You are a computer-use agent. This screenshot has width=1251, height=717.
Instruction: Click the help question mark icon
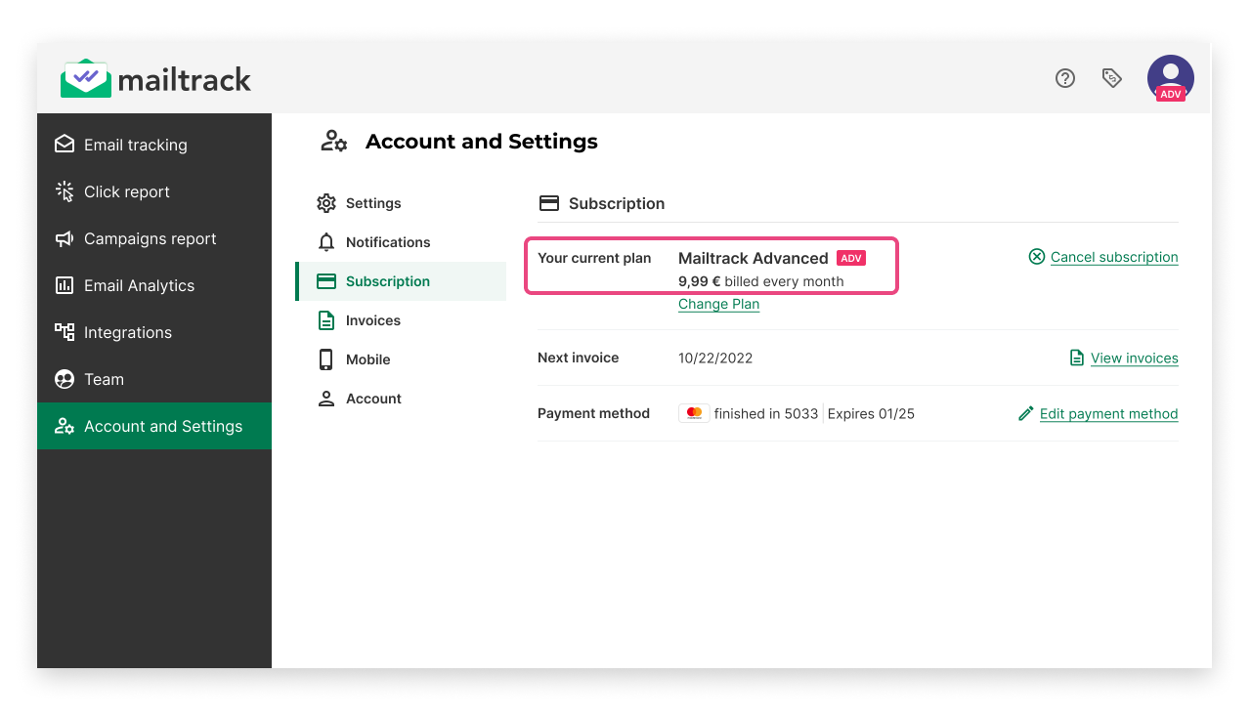coord(1065,78)
